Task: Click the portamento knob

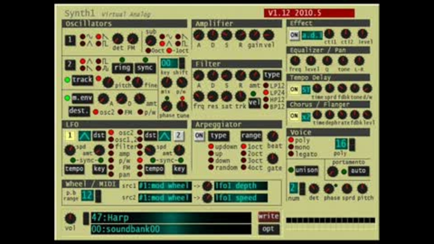Action: pos(332,172)
